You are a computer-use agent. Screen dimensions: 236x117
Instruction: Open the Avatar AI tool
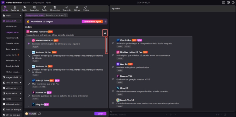click(x=15, y=8)
